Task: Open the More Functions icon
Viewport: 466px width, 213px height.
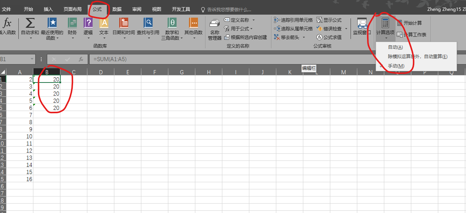Action: click(x=193, y=23)
